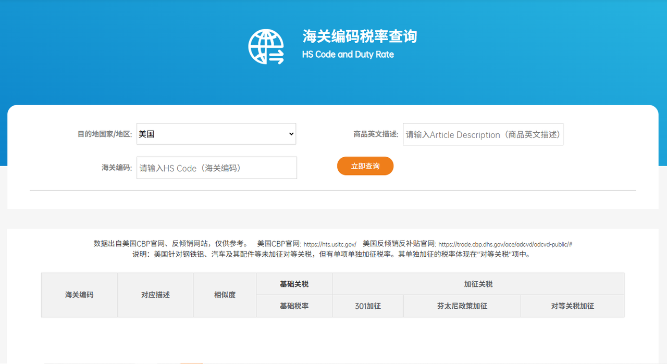667x364 pixels.
Task: Click the 海关编码税率查询 title heading
Action: click(x=359, y=37)
